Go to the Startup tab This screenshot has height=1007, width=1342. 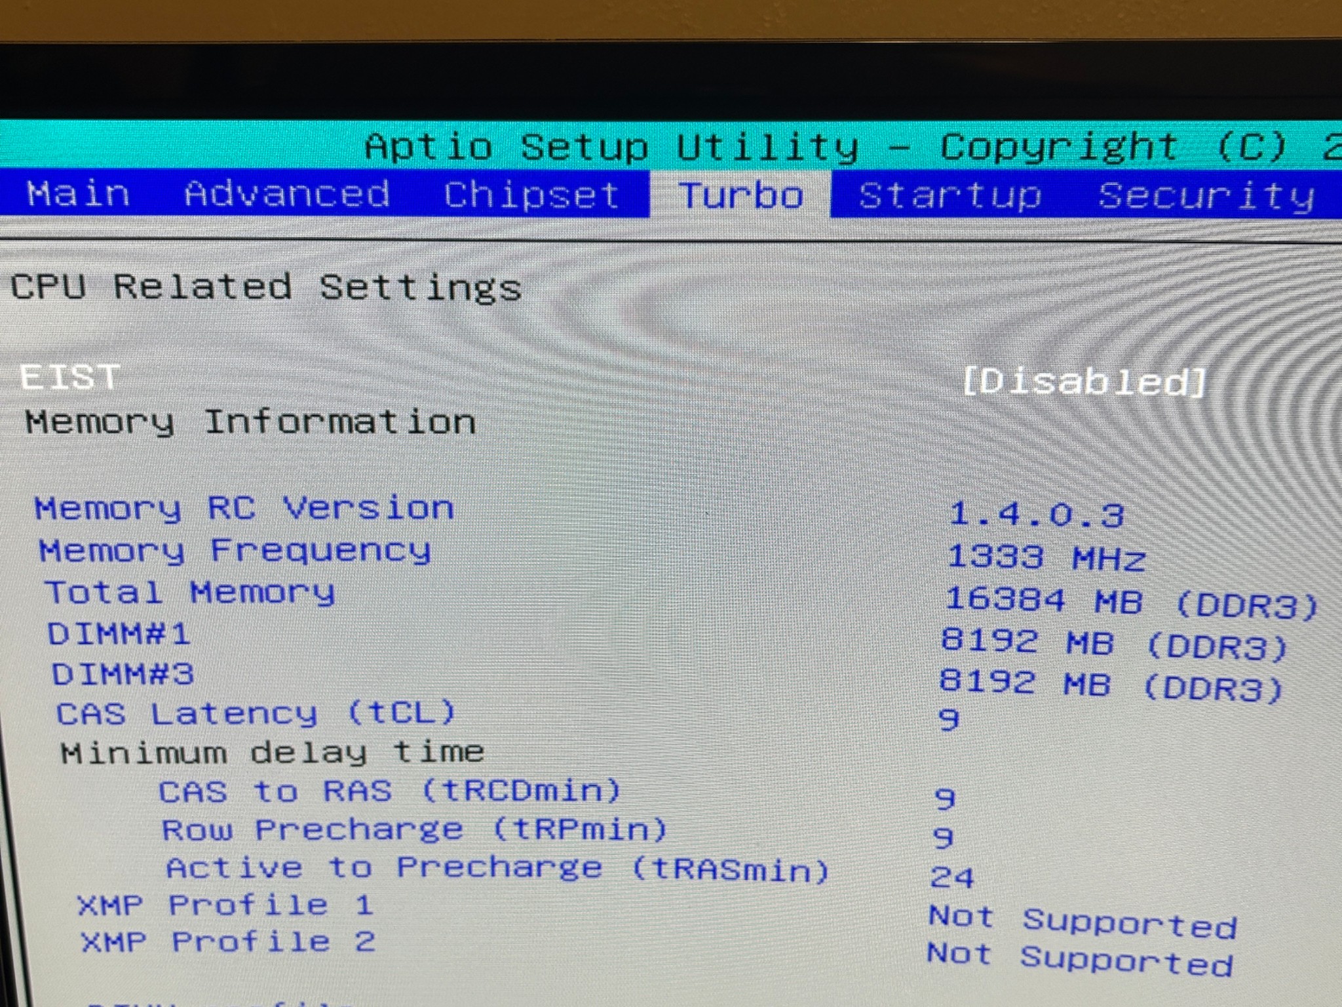949,196
